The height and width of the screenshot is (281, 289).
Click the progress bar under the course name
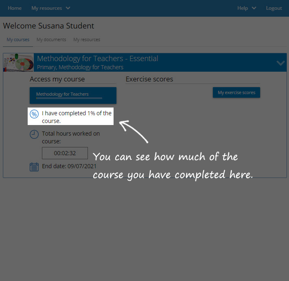[69, 98]
